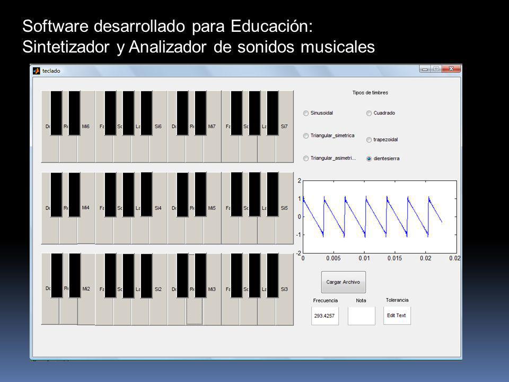The image size is (509, 382).
Task: Click the MATLAB icon in the teclado title bar
Action: pos(37,71)
